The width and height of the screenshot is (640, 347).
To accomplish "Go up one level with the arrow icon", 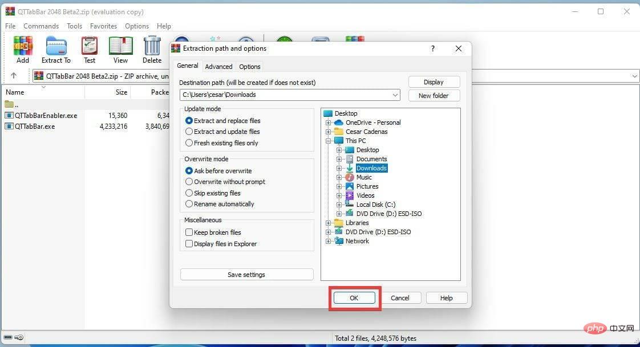I will tap(14, 75).
